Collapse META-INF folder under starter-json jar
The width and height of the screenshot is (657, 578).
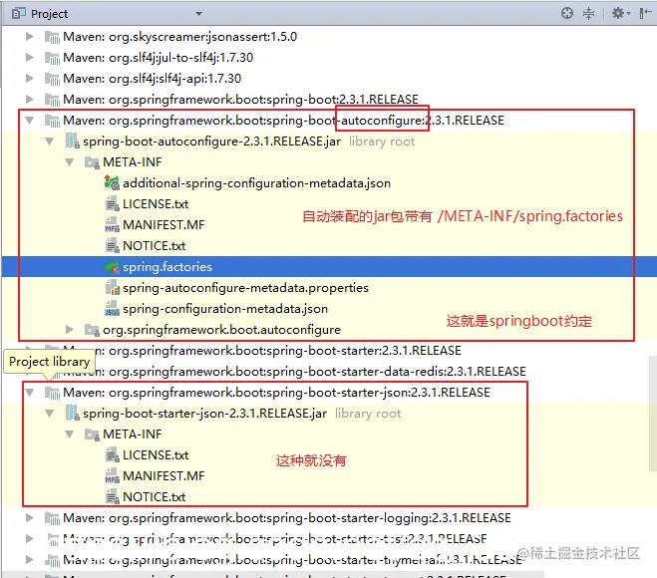point(70,434)
